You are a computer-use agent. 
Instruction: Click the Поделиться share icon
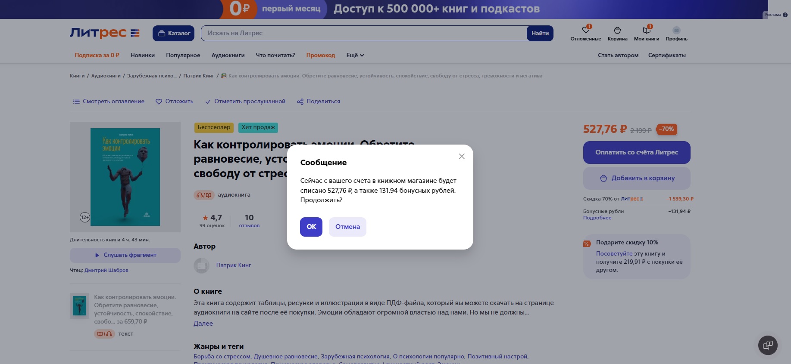tap(300, 102)
